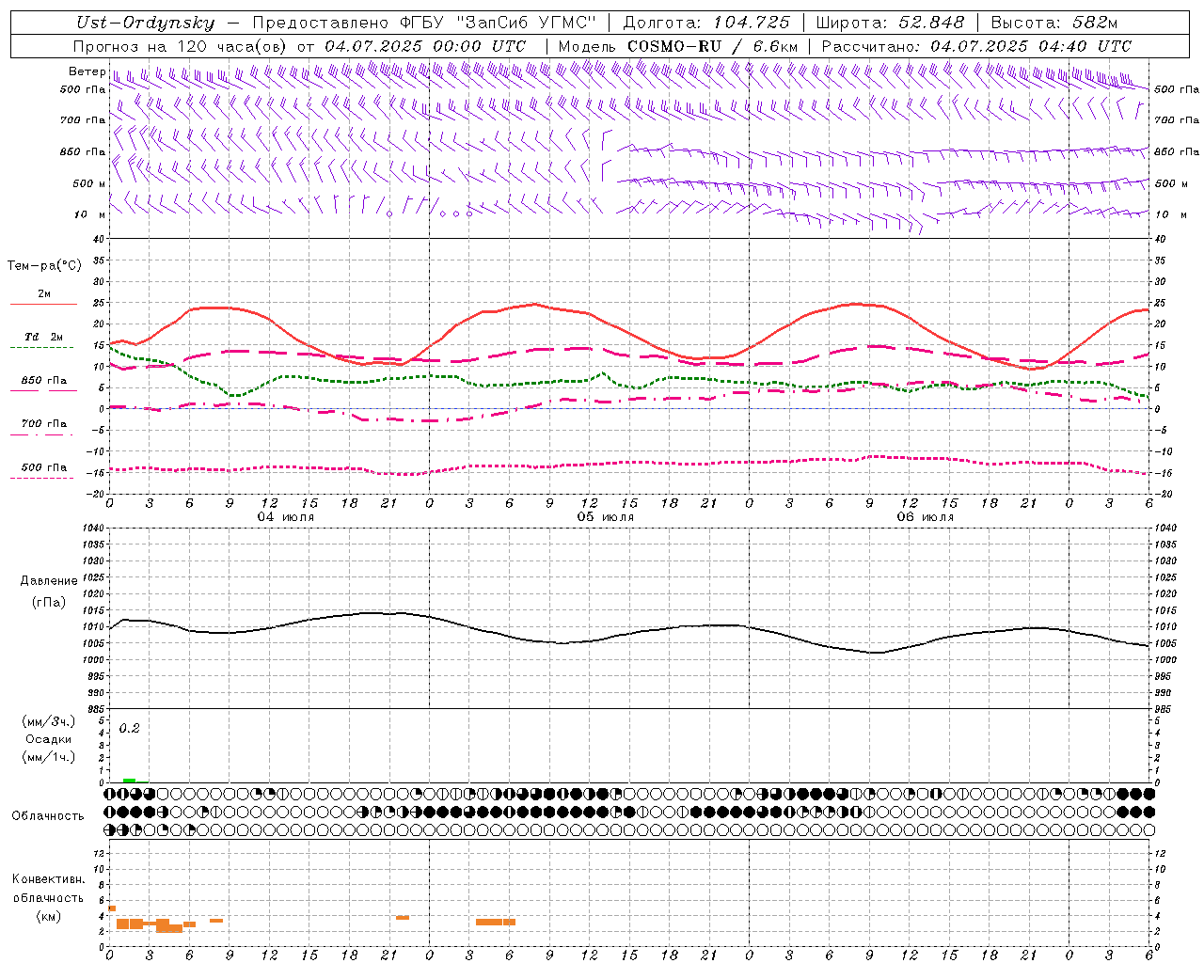Click the 0.2 precipitation amount value
This screenshot has height=963, width=1204.
click(130, 729)
